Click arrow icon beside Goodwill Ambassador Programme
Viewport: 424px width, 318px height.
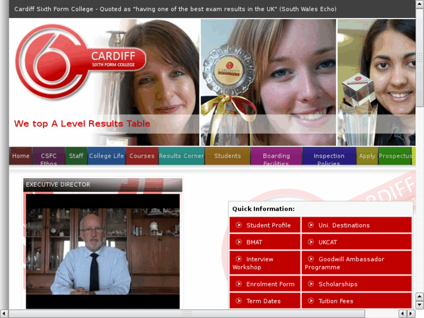(x=311, y=259)
